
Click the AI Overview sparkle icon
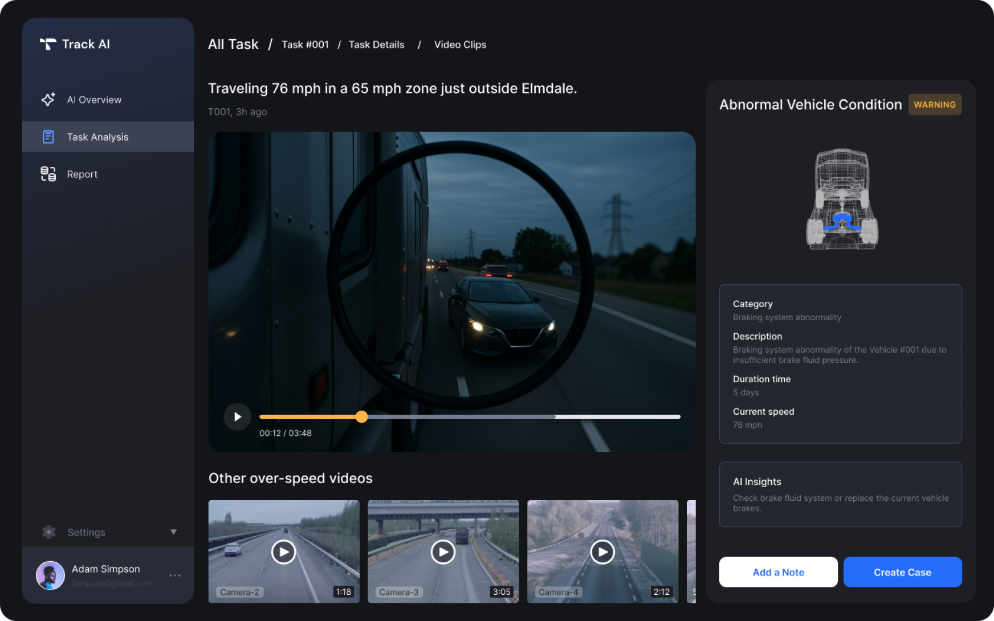(48, 100)
